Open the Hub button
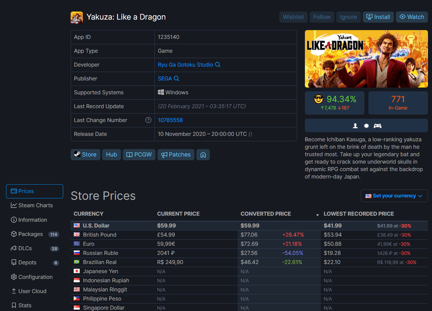Viewport: 432px width, 311px height. click(112, 154)
